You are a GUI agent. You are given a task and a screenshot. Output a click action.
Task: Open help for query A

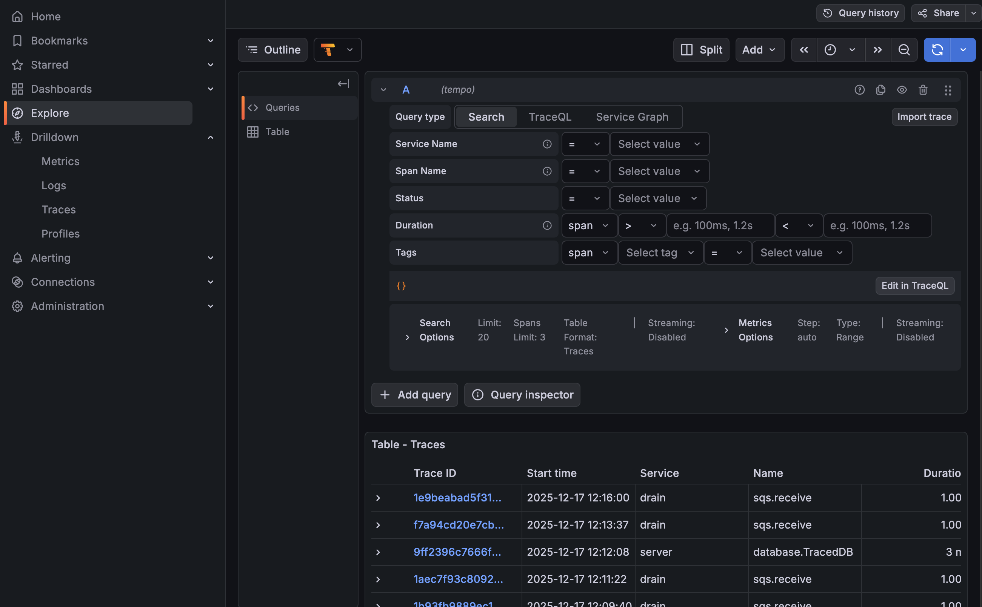tap(859, 90)
